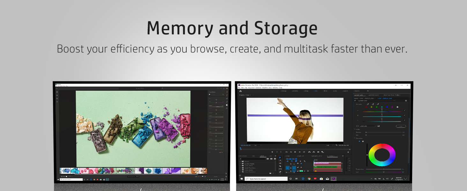
Task: Click the Home icon in Premiere Pro
Action: point(241,91)
